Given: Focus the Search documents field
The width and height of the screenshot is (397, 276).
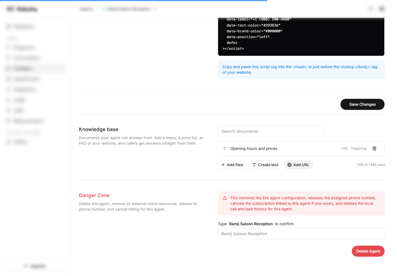Looking at the screenshot, I should [x=271, y=131].
